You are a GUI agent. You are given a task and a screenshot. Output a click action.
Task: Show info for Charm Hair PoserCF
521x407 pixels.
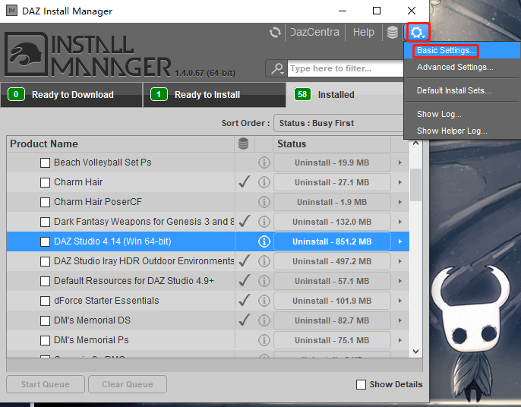pyautogui.click(x=264, y=202)
